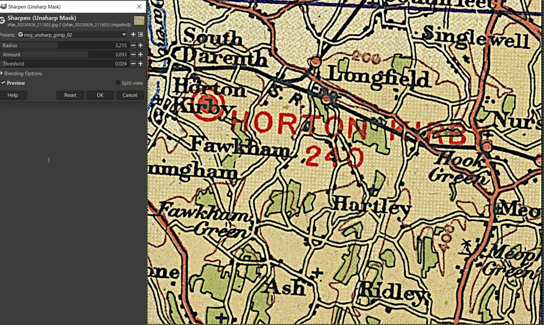The width and height of the screenshot is (544, 325).
Task: Increase Amount with the plus icon
Action: 140,54
